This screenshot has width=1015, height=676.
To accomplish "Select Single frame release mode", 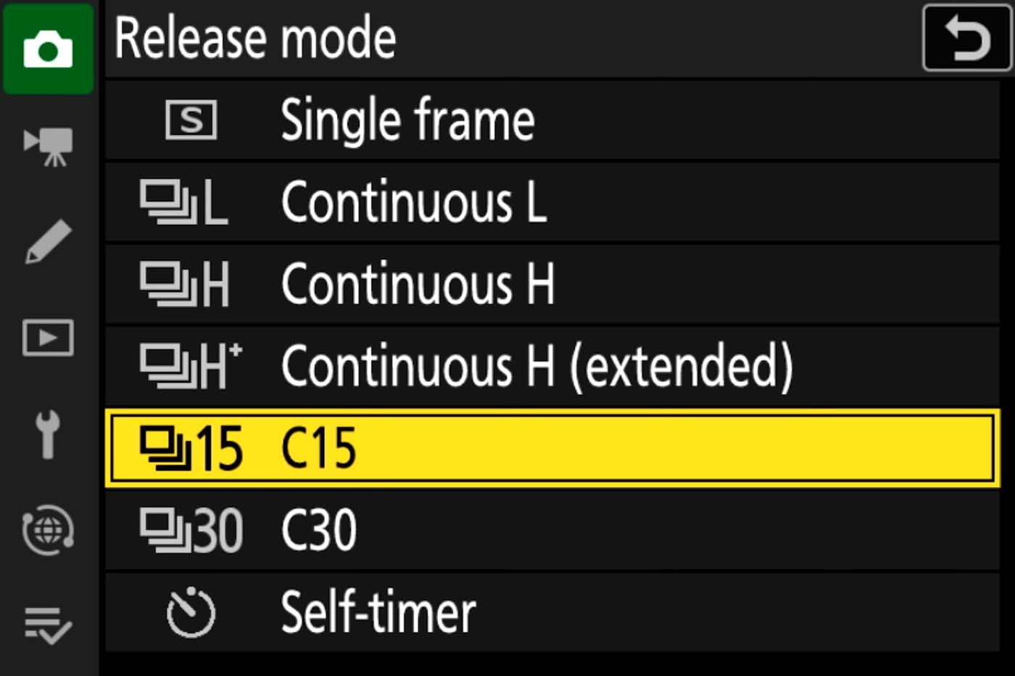I will [407, 120].
